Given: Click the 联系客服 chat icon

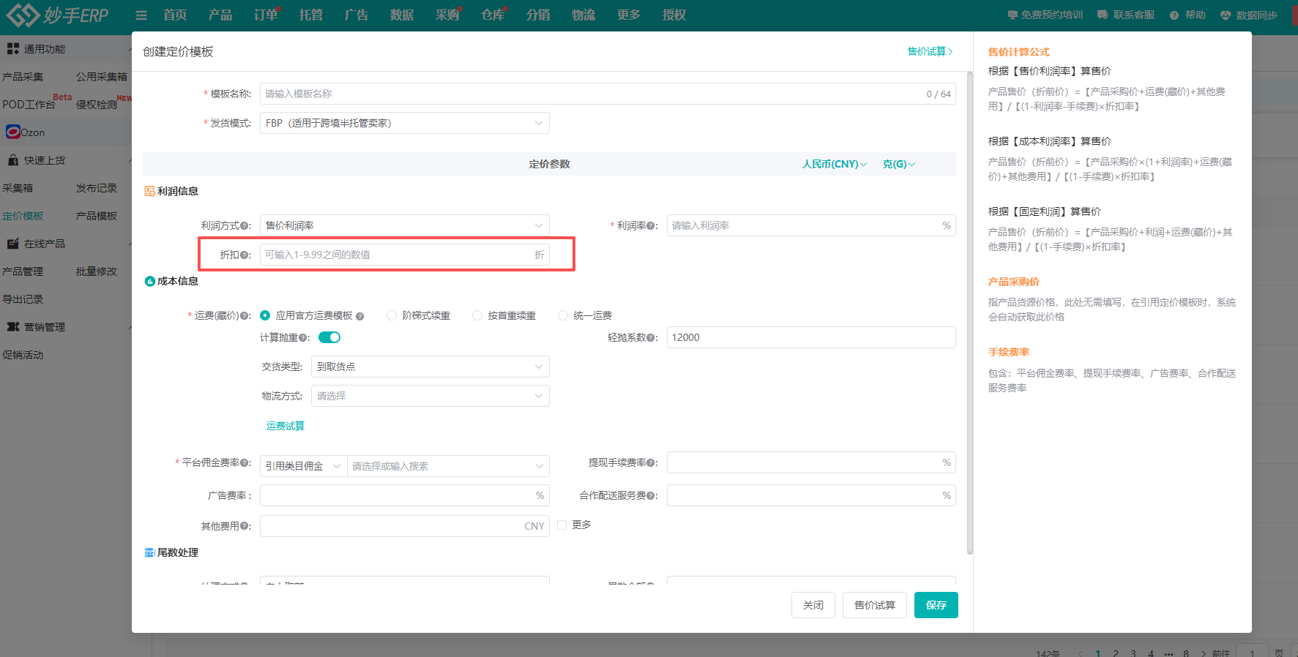Looking at the screenshot, I should coord(1103,15).
